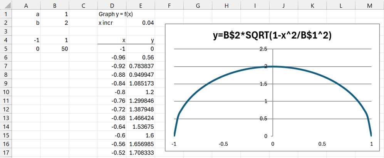
Task: Select the row 17 header
Action: tap(6, 153)
